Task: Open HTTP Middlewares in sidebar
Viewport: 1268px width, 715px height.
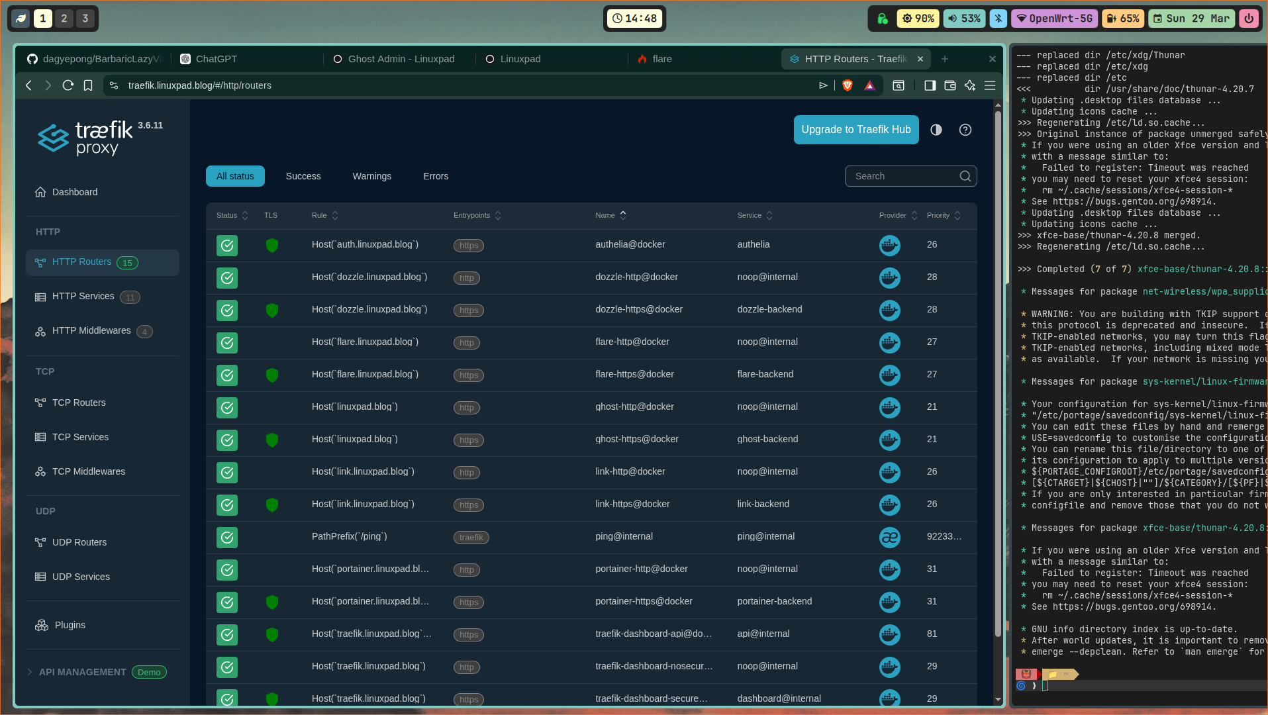Action: click(x=91, y=331)
